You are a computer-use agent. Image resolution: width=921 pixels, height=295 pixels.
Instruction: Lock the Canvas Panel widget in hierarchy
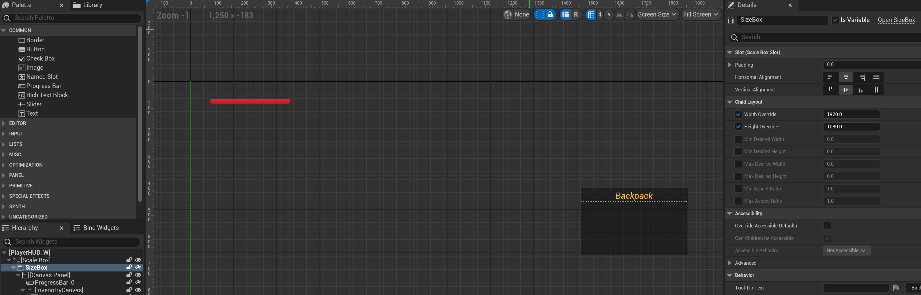click(x=129, y=275)
